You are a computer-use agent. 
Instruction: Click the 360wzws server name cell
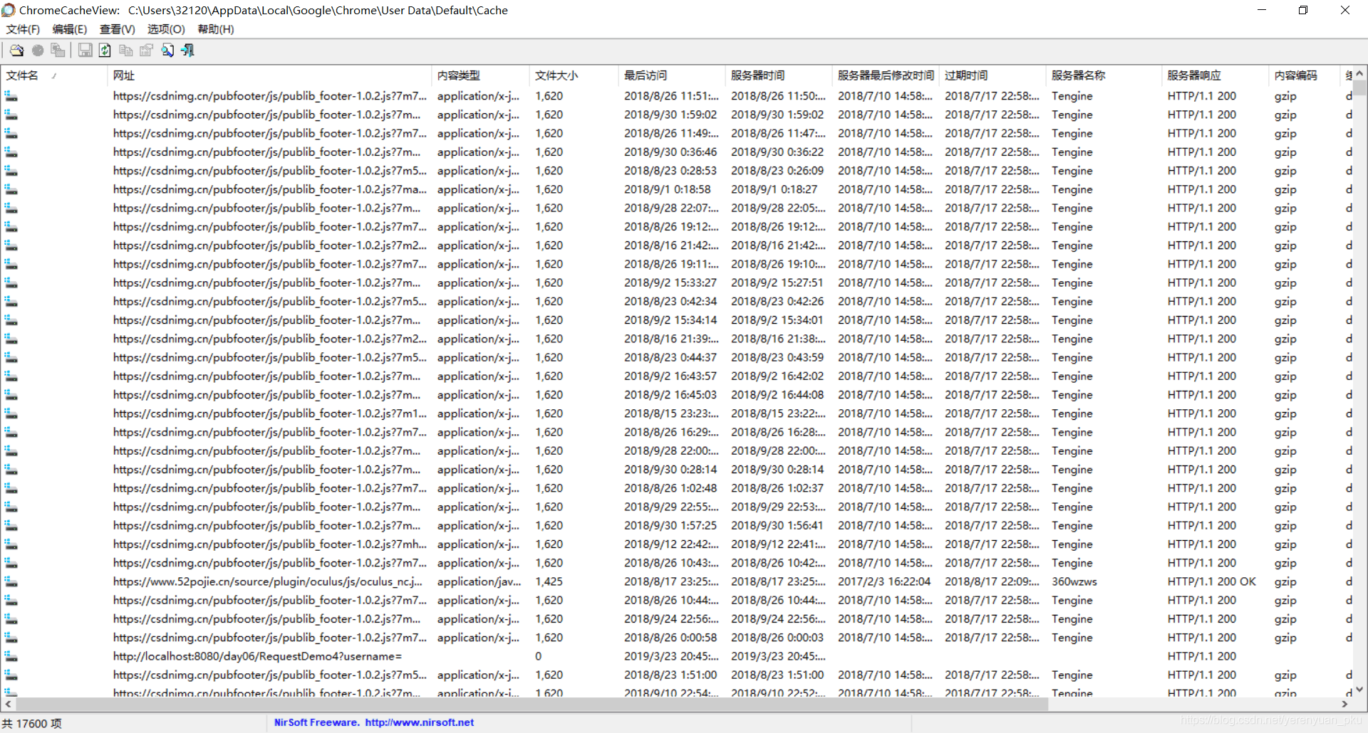pos(1074,581)
